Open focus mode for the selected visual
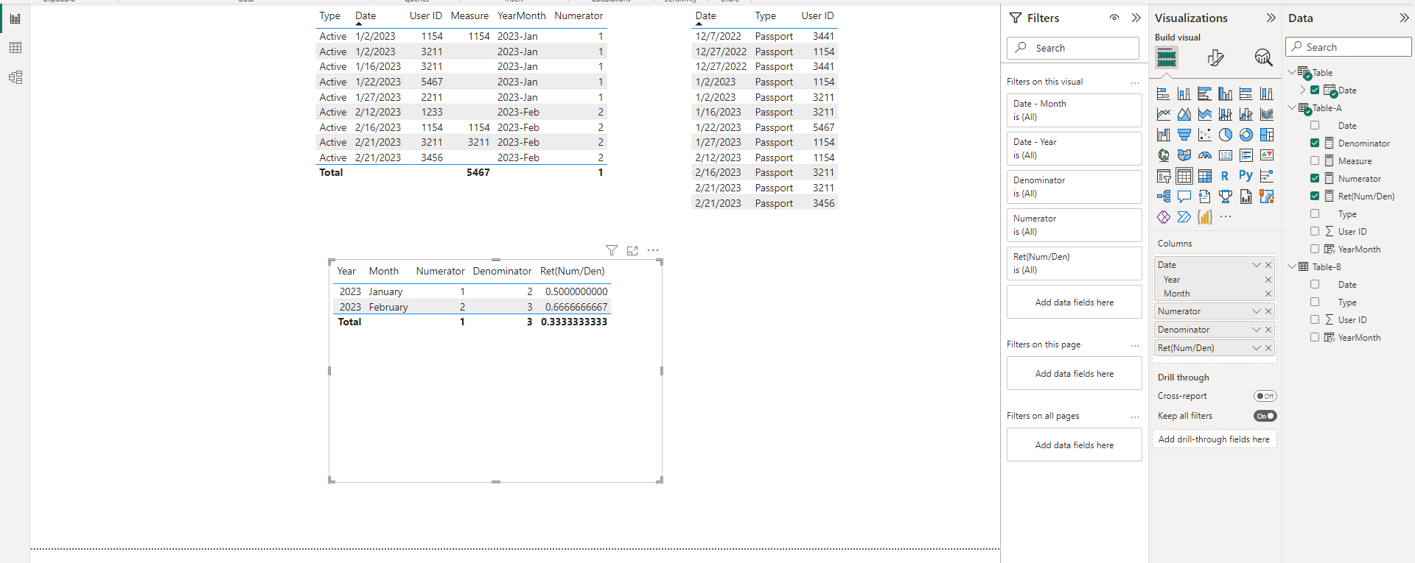Image resolution: width=1415 pixels, height=563 pixels. [x=632, y=250]
